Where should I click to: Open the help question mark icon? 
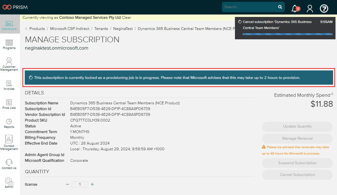[x=324, y=8]
